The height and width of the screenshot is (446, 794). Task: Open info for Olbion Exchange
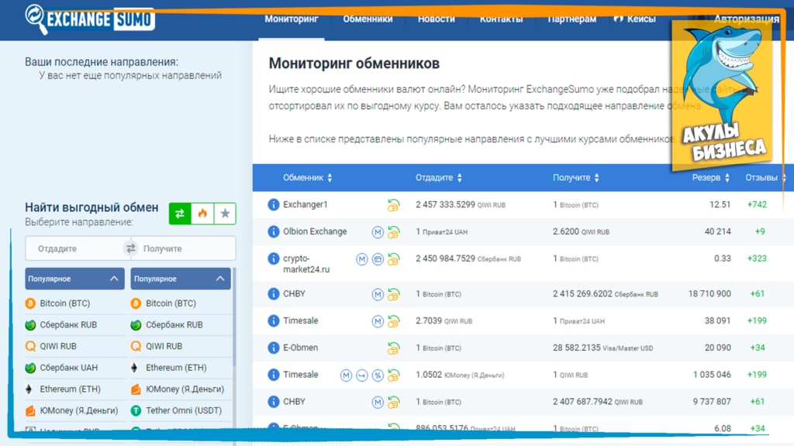tap(274, 232)
